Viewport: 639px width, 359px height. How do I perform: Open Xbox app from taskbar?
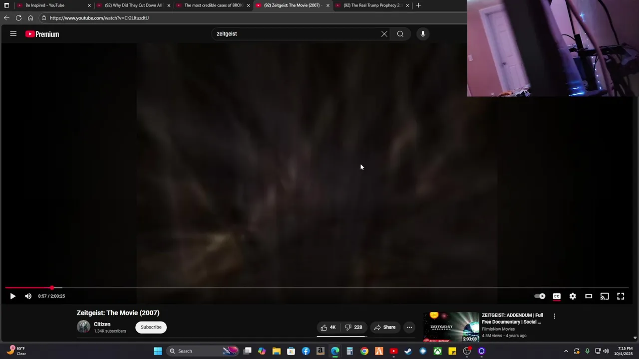coord(437,351)
